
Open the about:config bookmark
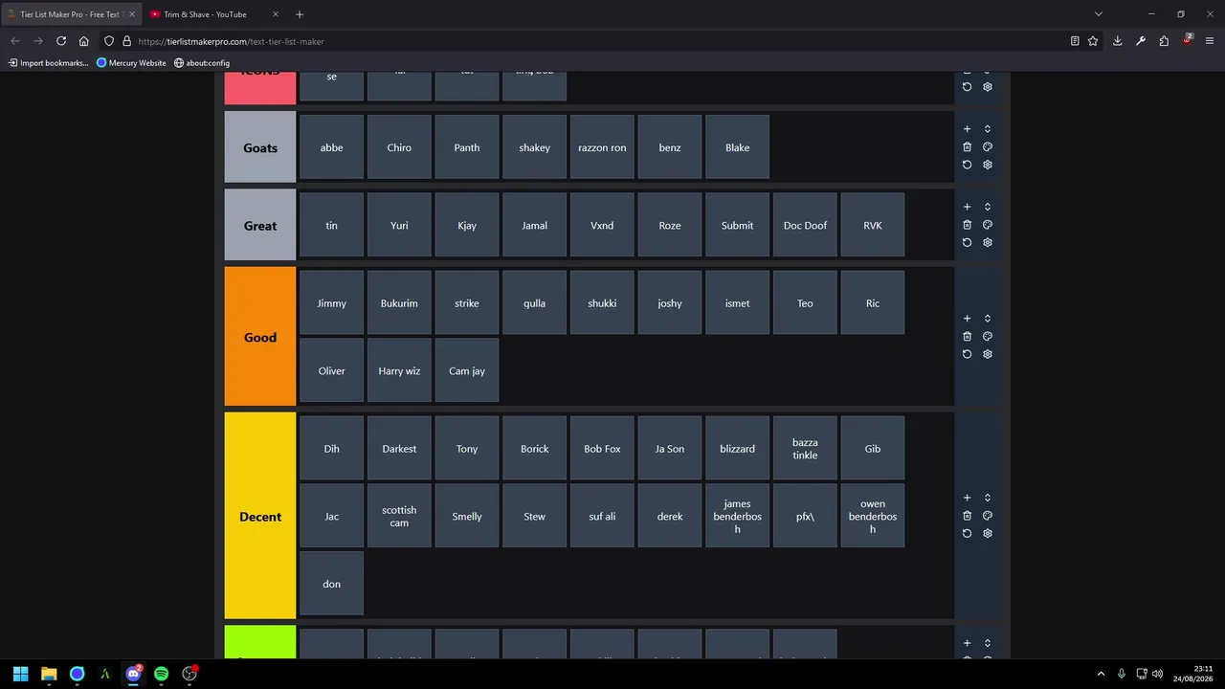202,63
